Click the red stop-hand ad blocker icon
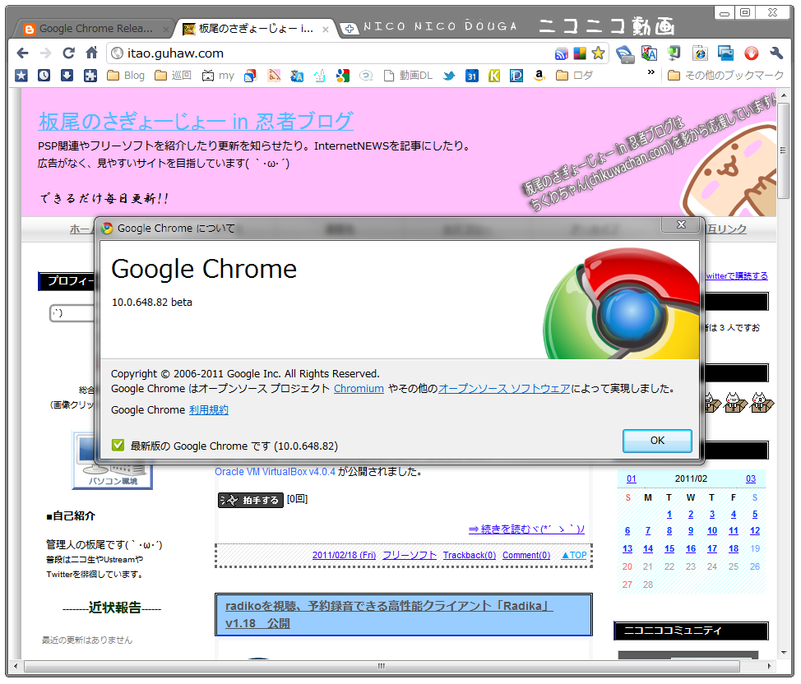The image size is (801, 684). point(751,53)
